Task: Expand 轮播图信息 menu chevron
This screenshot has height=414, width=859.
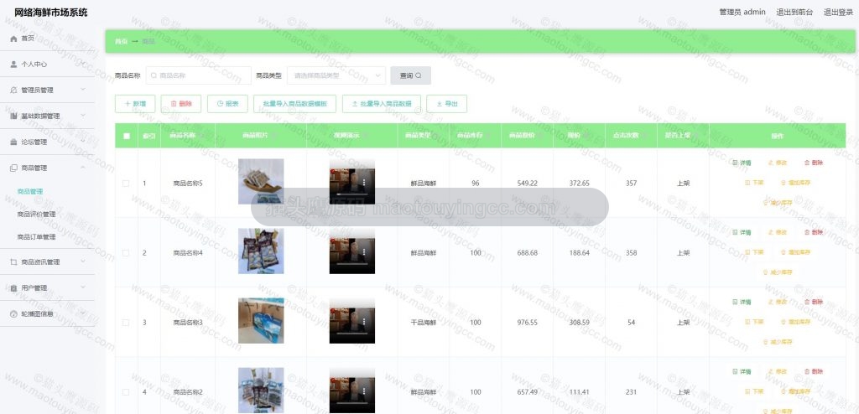Action: click(x=83, y=313)
